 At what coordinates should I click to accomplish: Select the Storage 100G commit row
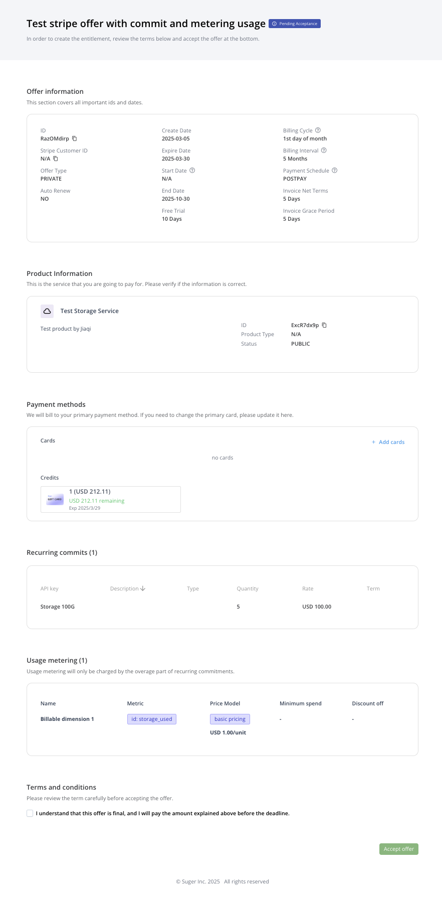point(58,607)
